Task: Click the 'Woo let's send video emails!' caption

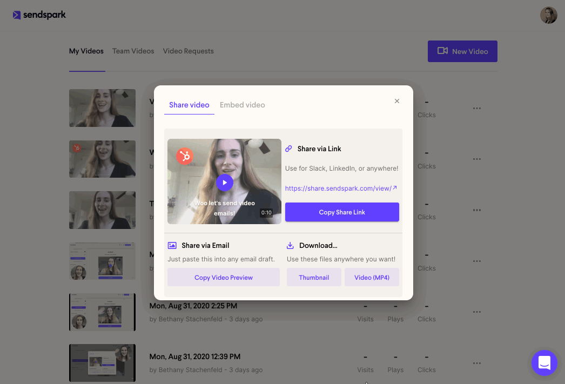Action: point(224,208)
